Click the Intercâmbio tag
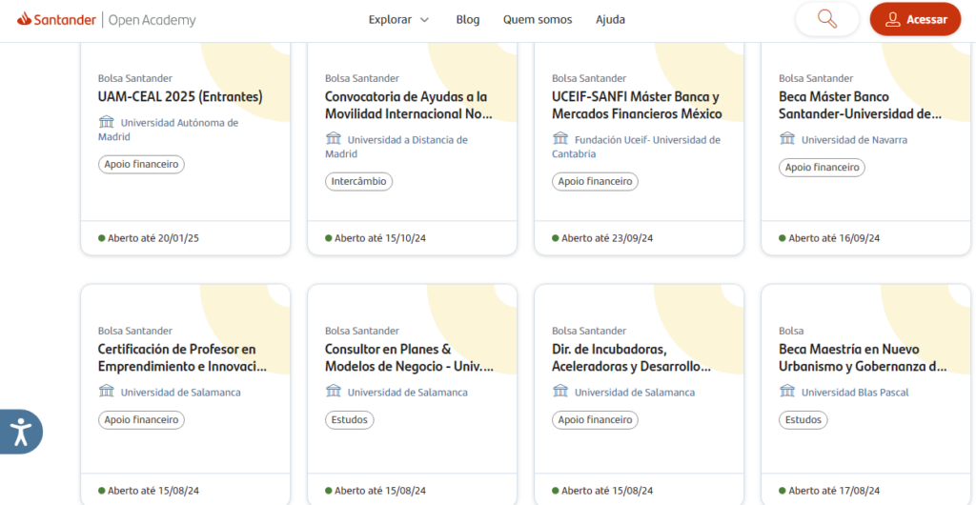 point(358,182)
